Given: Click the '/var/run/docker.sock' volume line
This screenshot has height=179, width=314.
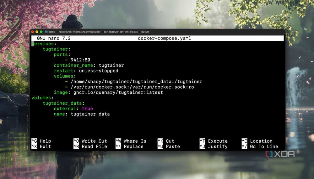Looking at the screenshot, I should 132,87.
